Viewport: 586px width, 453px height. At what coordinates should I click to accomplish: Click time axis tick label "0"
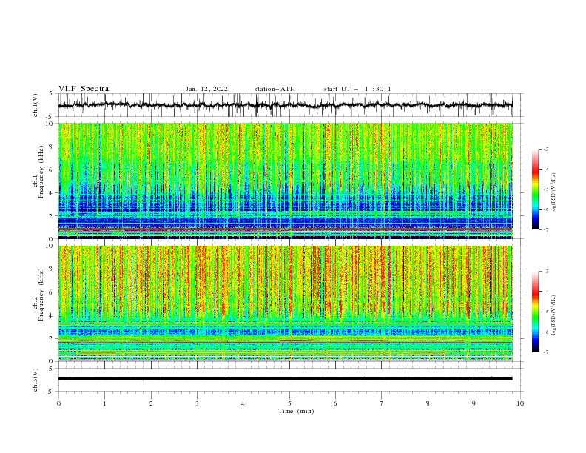58,403
